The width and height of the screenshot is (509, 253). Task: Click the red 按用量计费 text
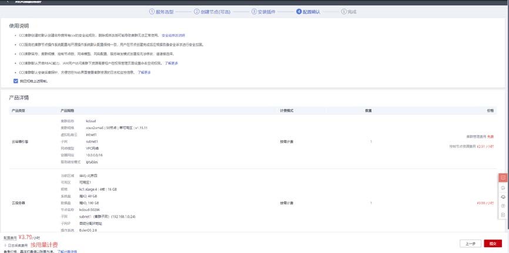pyautogui.click(x=44, y=245)
